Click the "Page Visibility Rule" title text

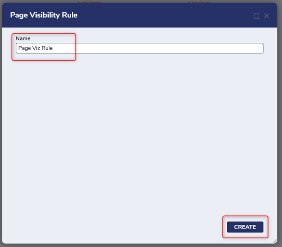pos(44,15)
